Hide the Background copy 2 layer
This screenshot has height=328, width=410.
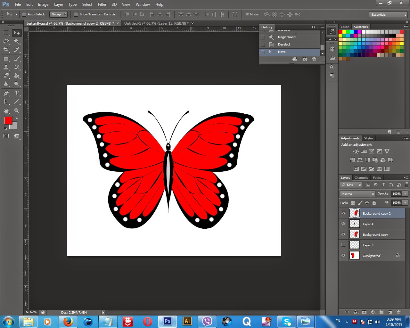coord(343,213)
